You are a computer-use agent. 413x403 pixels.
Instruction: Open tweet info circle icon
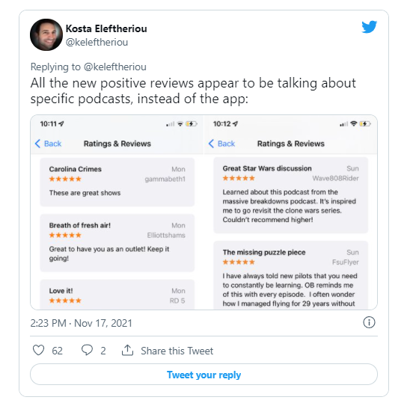click(369, 322)
